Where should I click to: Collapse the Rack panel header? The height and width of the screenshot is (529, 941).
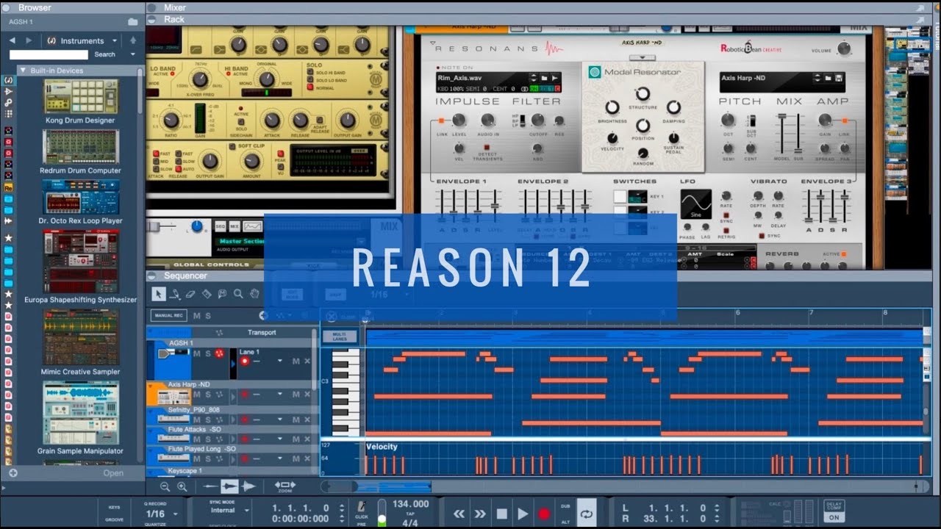[x=151, y=20]
